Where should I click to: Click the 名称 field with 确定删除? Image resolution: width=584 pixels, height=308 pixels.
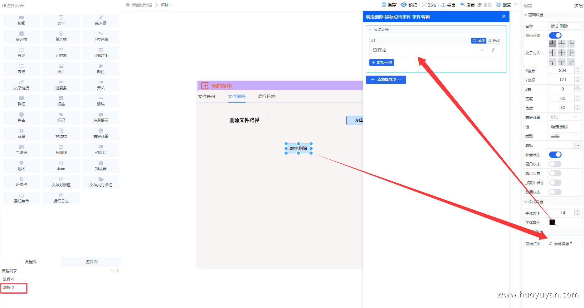pos(565,26)
